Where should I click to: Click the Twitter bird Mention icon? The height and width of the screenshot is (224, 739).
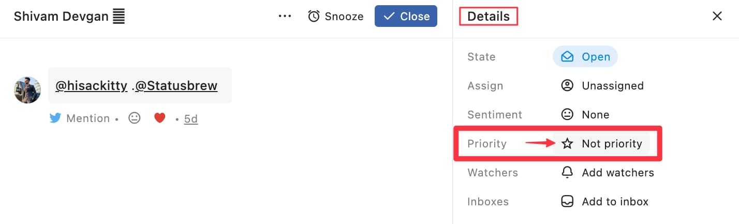(55, 118)
